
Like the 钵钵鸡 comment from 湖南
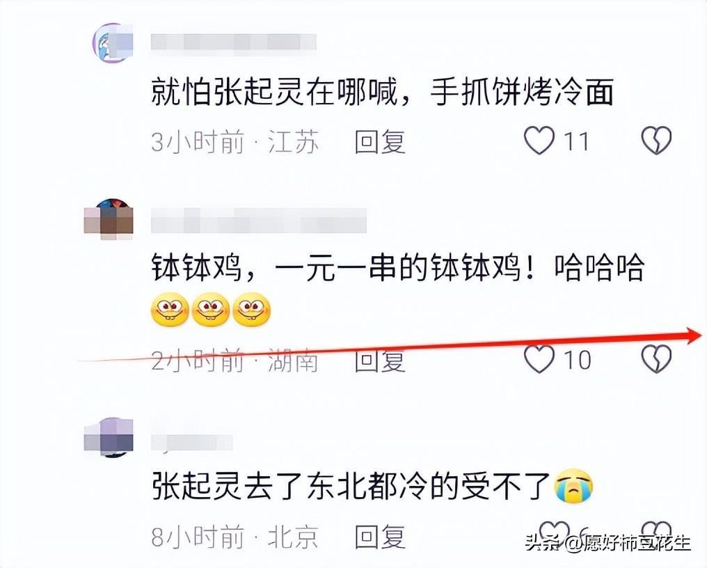pos(539,359)
